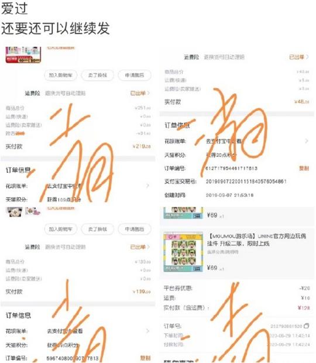Tap 申请售后 in the ¥251 order
This screenshot has width=316, height=363.
pos(135,76)
